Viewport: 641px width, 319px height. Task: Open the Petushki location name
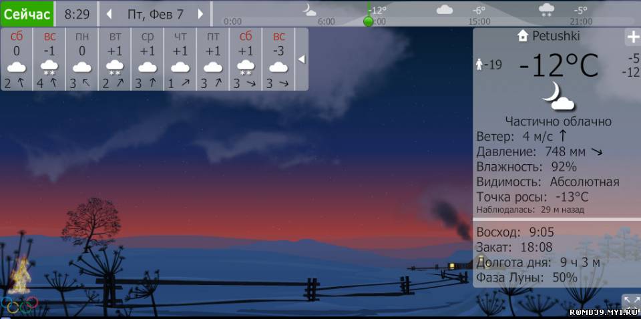pos(556,36)
